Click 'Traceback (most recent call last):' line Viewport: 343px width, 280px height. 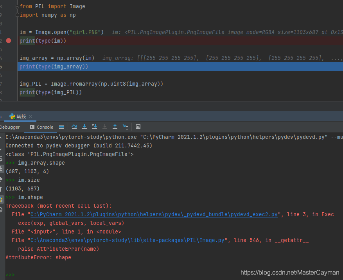[59, 206]
